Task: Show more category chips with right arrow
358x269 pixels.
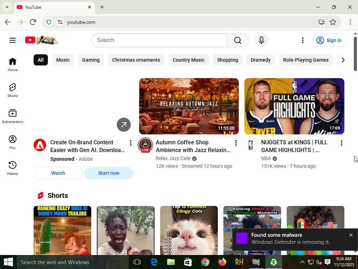Action: (343, 60)
